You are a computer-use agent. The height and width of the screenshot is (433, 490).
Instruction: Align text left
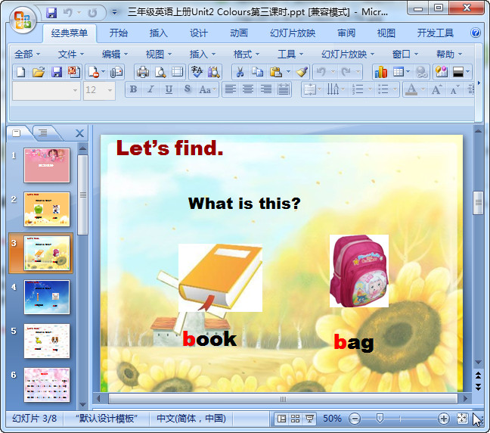pos(231,89)
